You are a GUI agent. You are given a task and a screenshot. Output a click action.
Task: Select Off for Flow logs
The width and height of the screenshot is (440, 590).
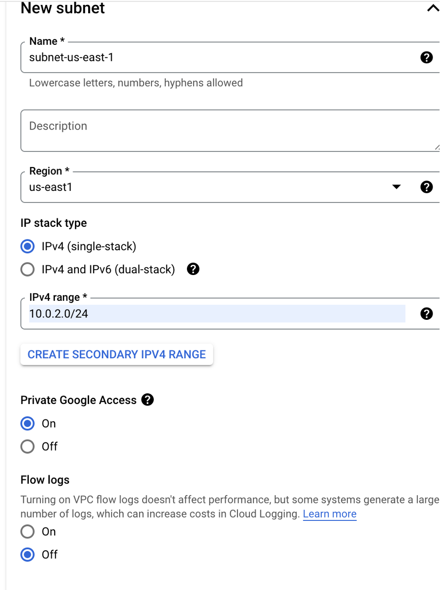tap(27, 554)
